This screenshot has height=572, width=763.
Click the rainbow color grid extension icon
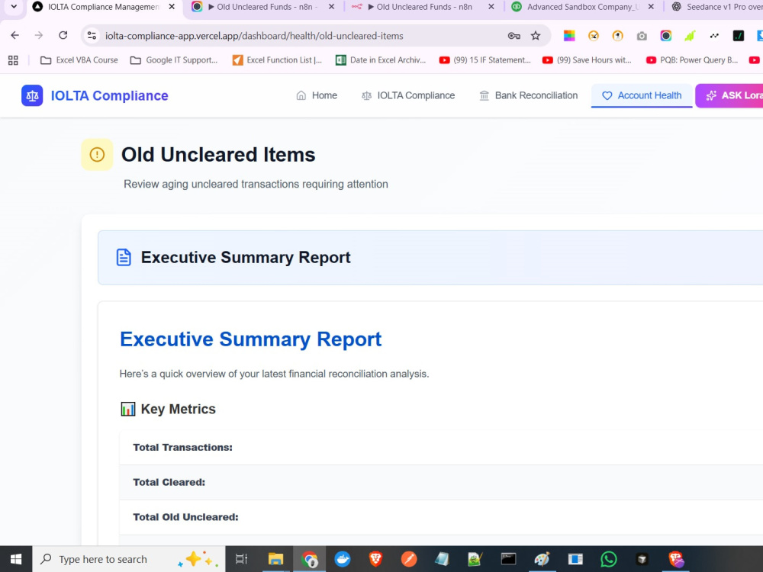(x=569, y=36)
